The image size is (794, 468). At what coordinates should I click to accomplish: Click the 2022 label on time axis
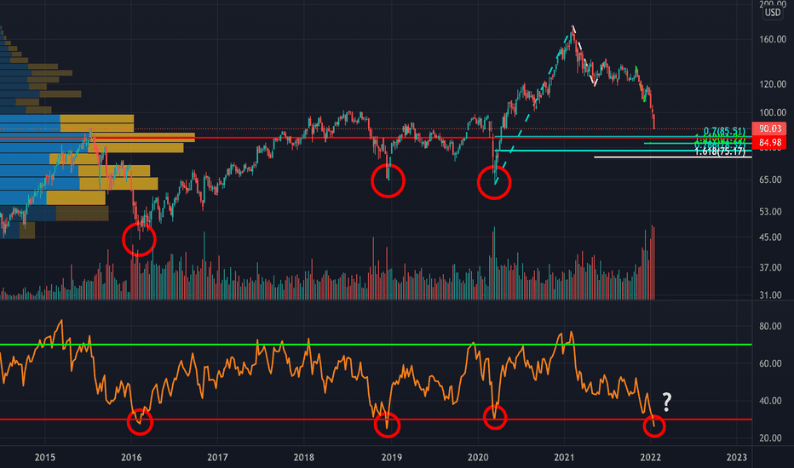click(x=650, y=458)
